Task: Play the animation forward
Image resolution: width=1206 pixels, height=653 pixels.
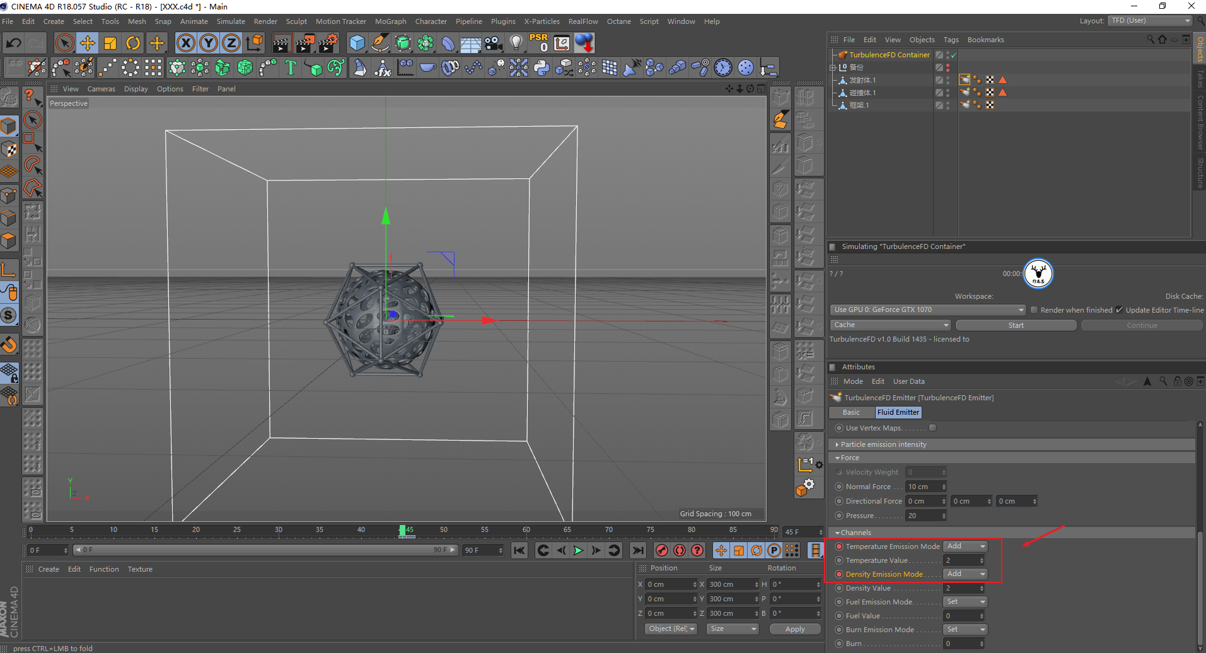Action: (578, 550)
